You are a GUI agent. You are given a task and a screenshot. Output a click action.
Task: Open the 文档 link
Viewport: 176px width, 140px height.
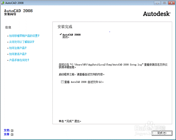(7, 130)
